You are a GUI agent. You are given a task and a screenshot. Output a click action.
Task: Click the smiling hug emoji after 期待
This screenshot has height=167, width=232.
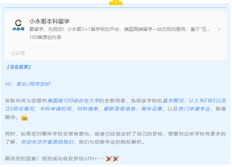(24, 118)
